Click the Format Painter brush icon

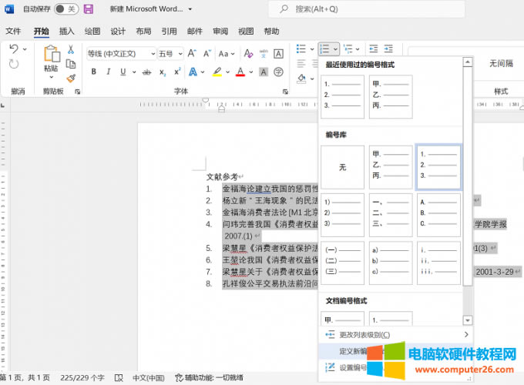(x=71, y=78)
